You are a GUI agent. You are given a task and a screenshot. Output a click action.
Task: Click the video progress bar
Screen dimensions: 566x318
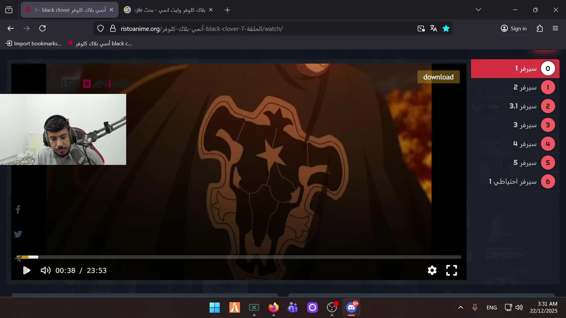pos(239,257)
